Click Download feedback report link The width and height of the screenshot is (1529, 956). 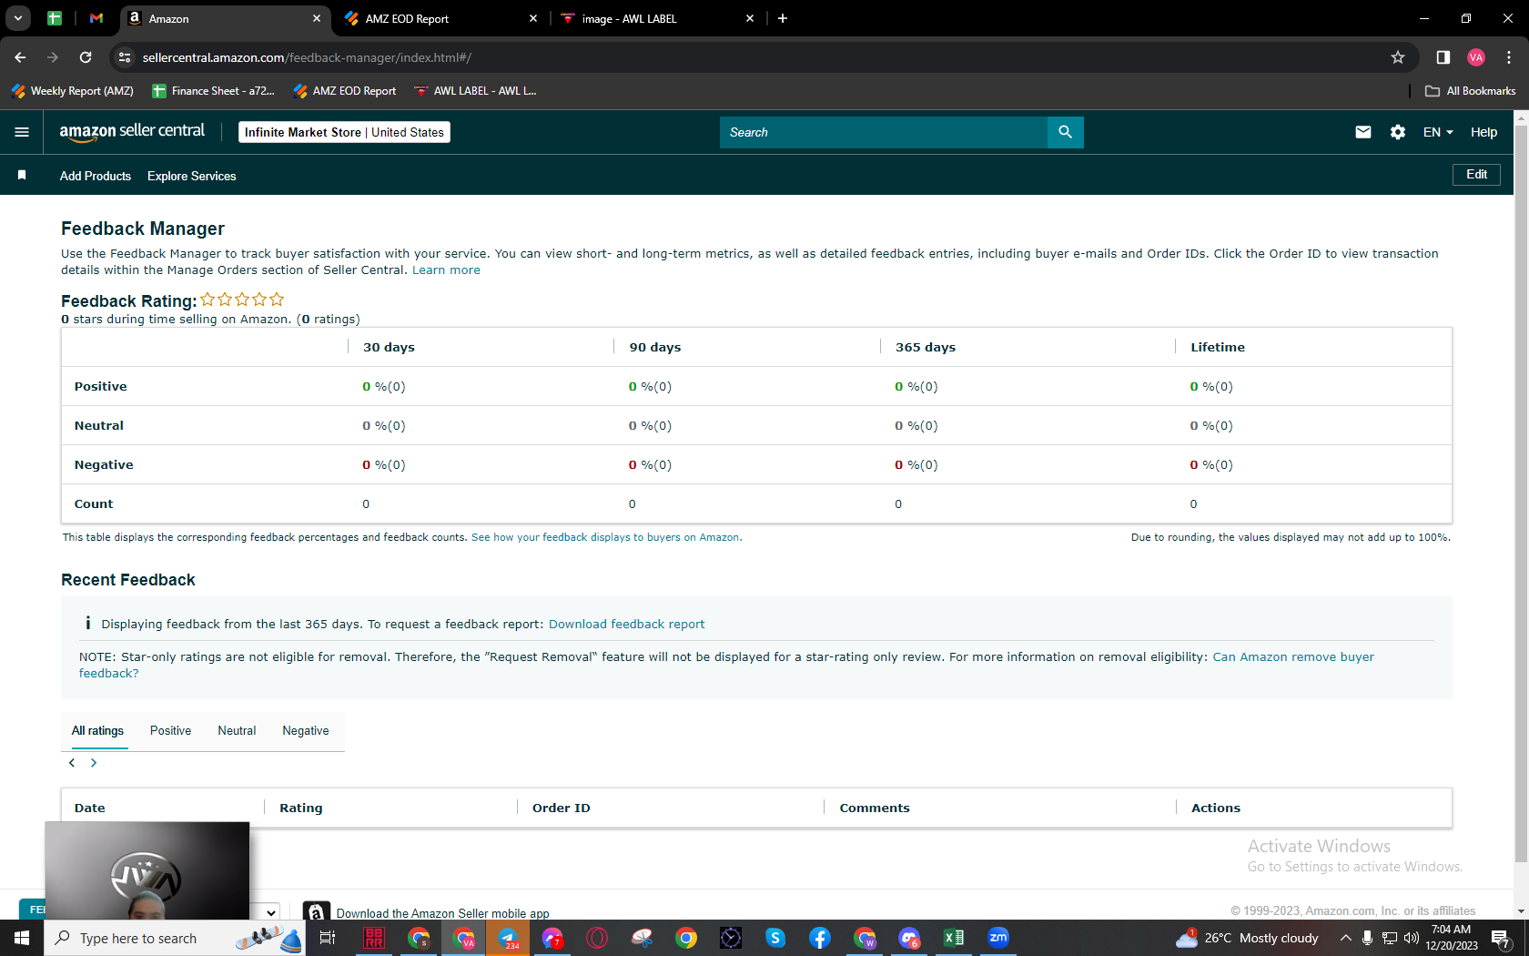pos(626,624)
